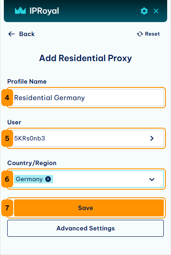The width and height of the screenshot is (171, 255).
Task: Click the back arrow icon
Action: click(x=11, y=34)
